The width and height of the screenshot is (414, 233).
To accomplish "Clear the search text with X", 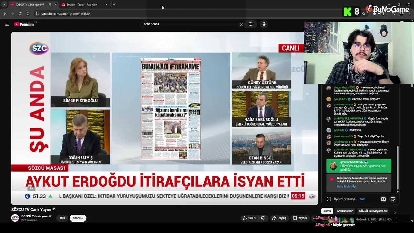I will [241, 24].
